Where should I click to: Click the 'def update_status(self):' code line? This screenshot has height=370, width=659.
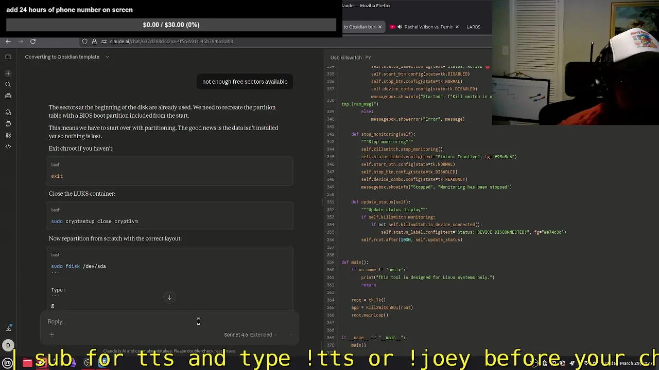coord(380,202)
